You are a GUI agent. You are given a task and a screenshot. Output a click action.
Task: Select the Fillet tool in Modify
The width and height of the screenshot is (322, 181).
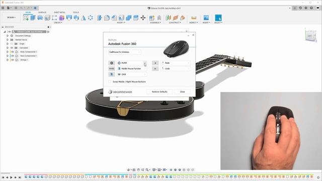[x=107, y=18]
